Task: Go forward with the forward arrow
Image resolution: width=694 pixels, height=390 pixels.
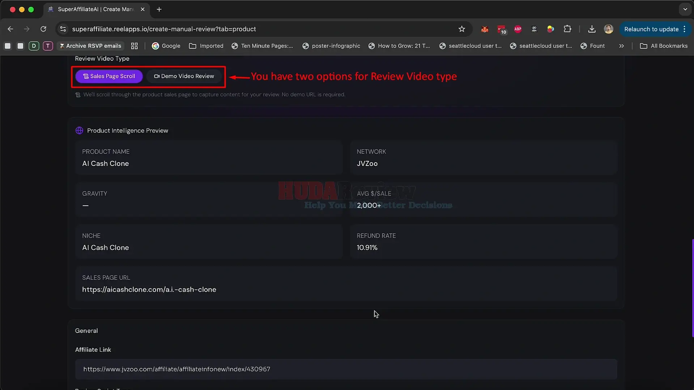Action: click(27, 29)
